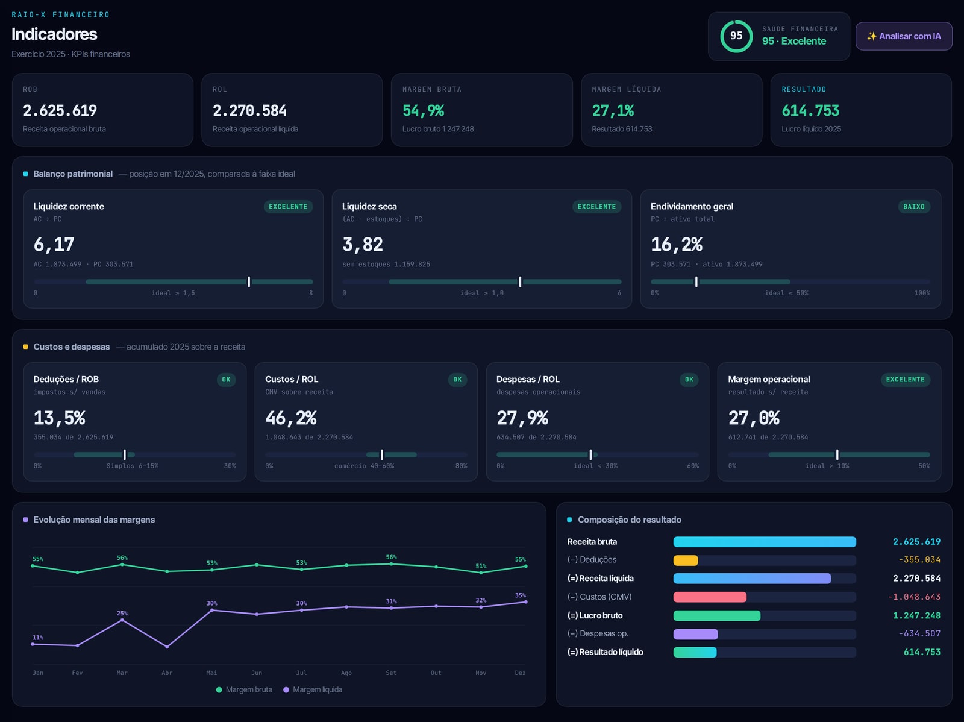Click the Despesas / ROL gauge marker
This screenshot has width=964, height=722.
pos(590,454)
